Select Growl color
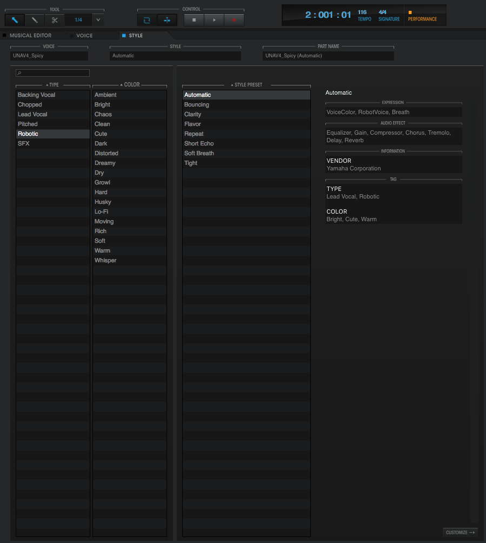486x543 pixels. [130, 182]
